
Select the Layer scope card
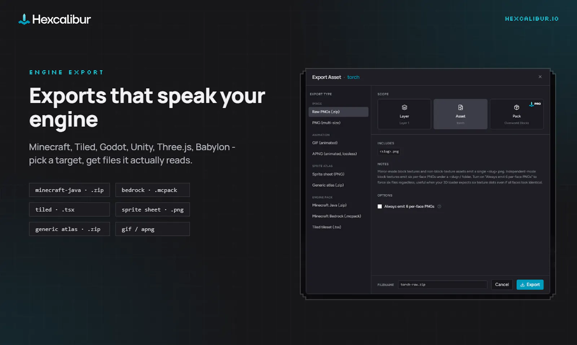[x=404, y=114]
